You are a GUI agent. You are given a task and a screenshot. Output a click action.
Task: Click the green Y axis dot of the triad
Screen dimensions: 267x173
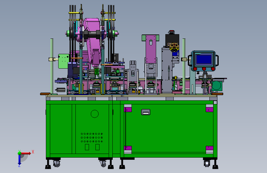[x=19, y=153]
